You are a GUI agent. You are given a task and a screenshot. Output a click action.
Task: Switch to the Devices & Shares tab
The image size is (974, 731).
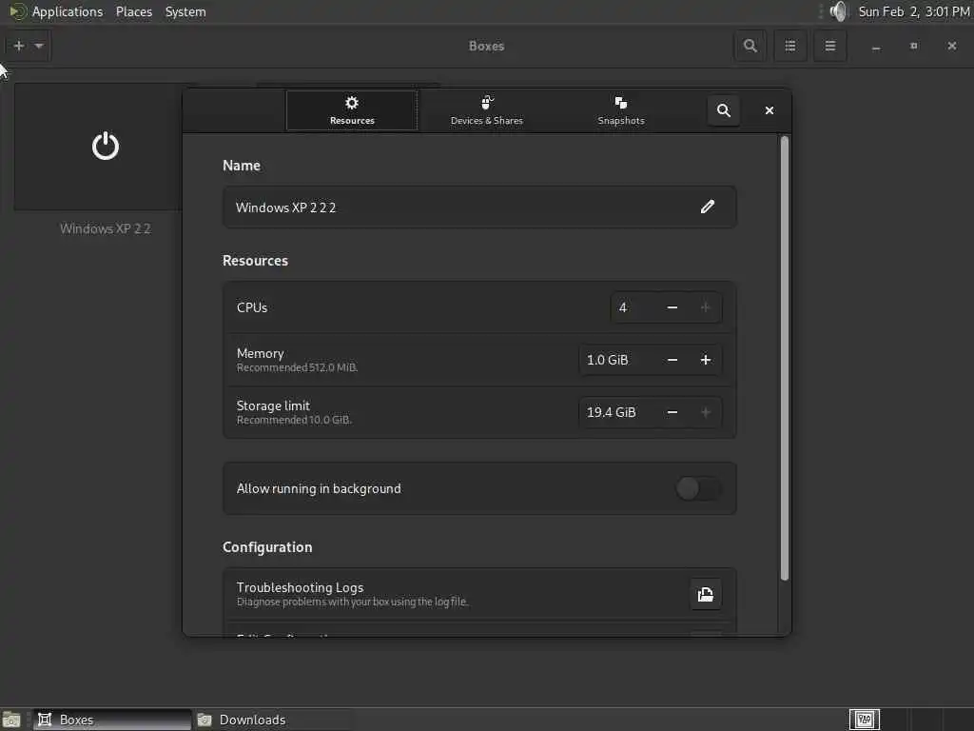click(486, 110)
